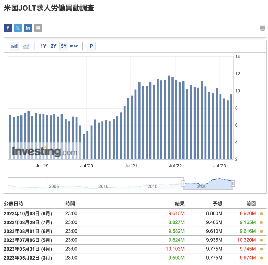
Task: Click the 予想 column header
Action: click(x=217, y=204)
